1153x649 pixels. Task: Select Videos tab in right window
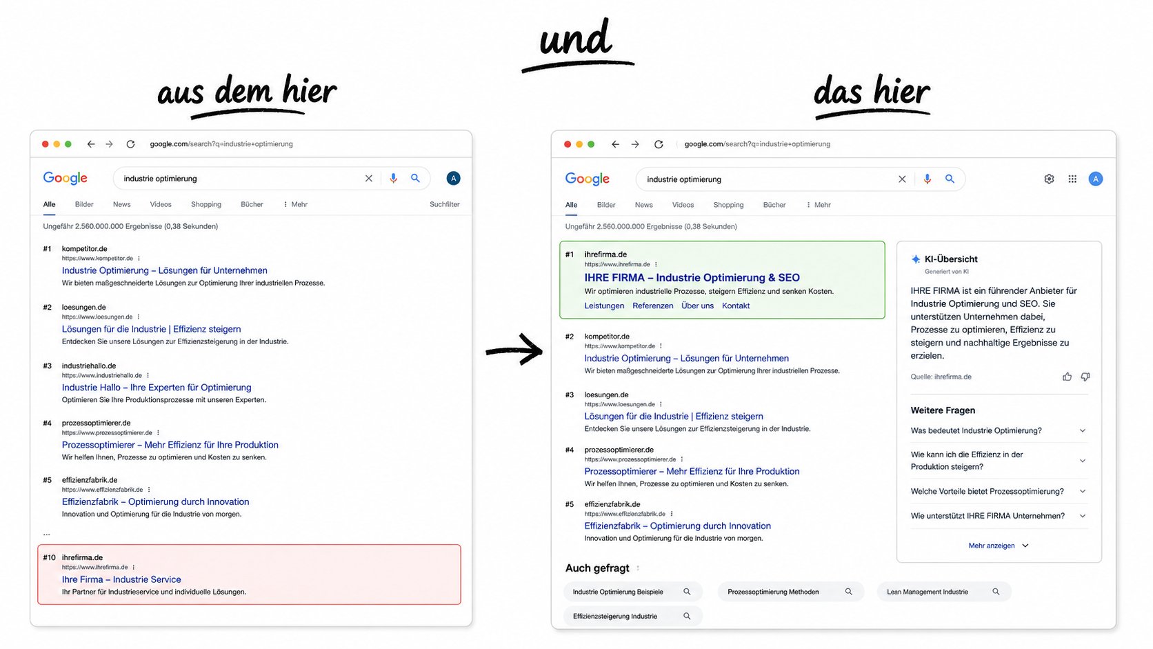683,205
